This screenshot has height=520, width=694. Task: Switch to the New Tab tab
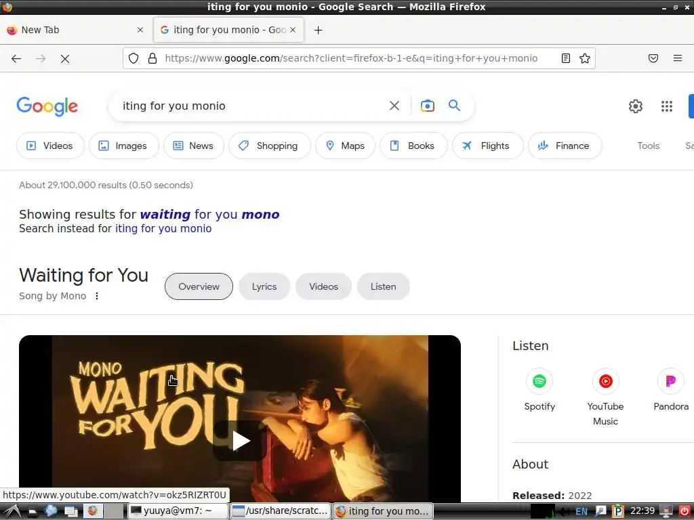(x=75, y=30)
